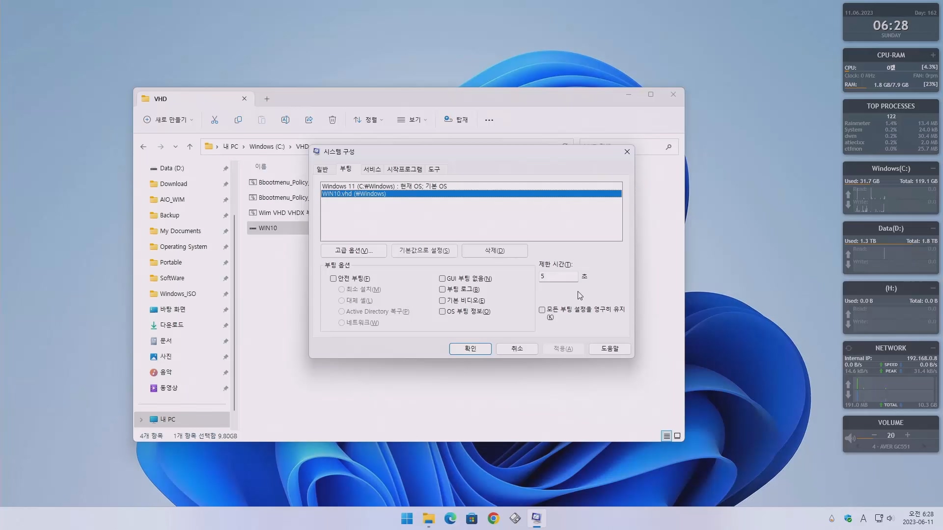Open 새로 만들기 dropdown
This screenshot has height=530, width=943.
tap(168, 120)
